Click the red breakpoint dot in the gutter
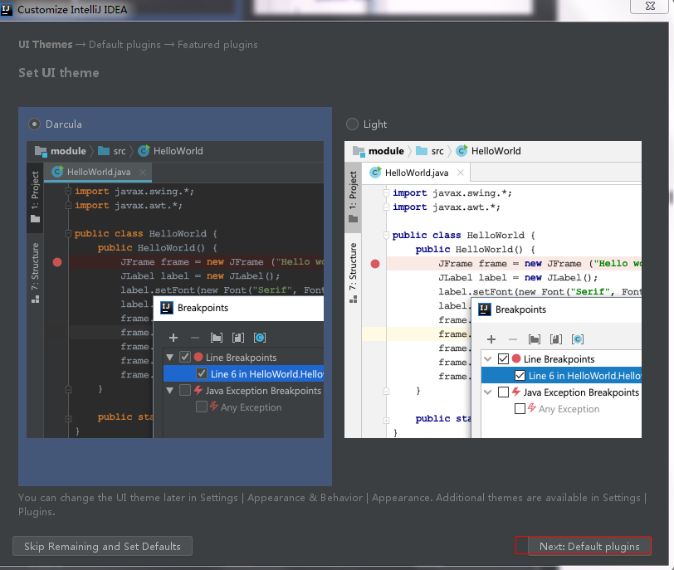Viewport: 674px width, 570px height. 56,261
